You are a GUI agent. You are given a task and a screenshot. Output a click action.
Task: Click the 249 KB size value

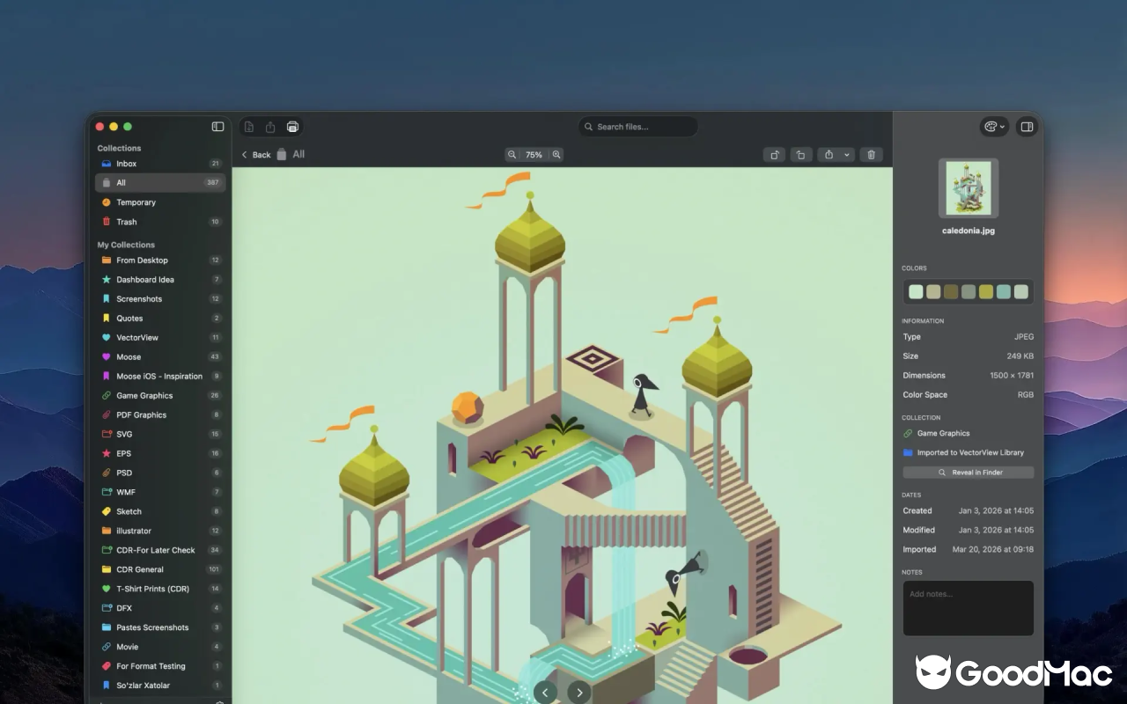click(1020, 356)
